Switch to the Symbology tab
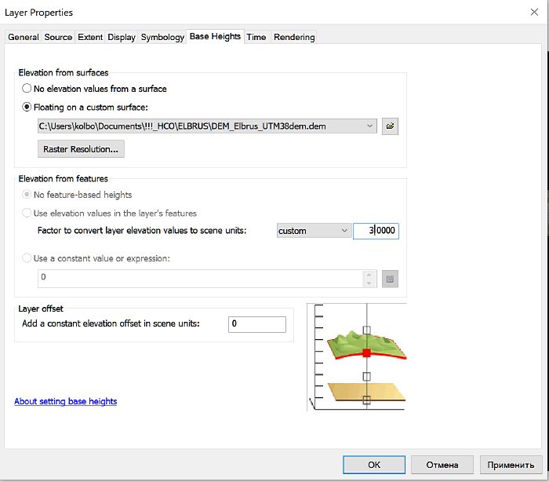Image resolution: width=549 pixels, height=482 pixels. [x=162, y=37]
